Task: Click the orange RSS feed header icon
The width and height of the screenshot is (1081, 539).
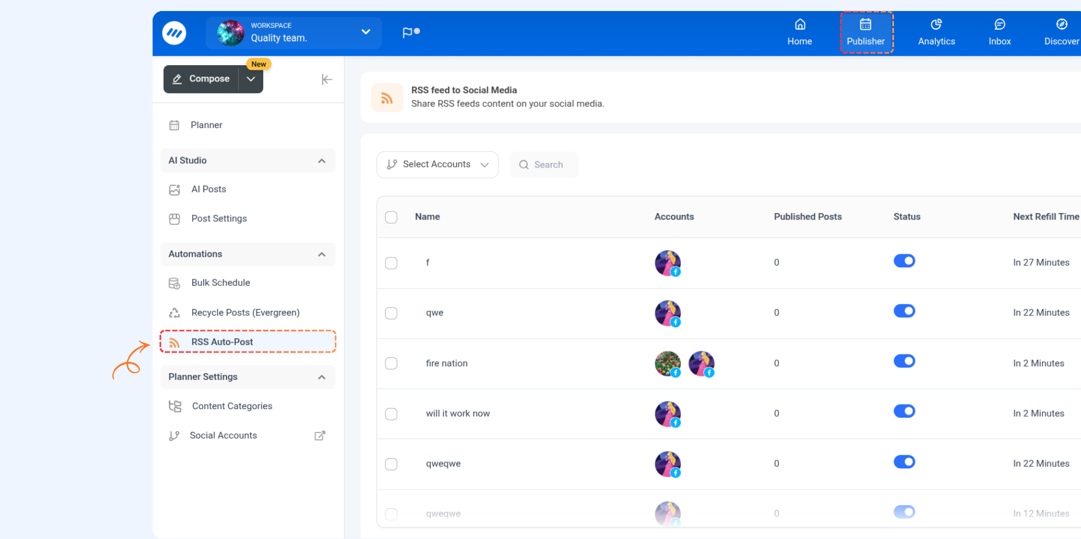Action: coord(387,97)
